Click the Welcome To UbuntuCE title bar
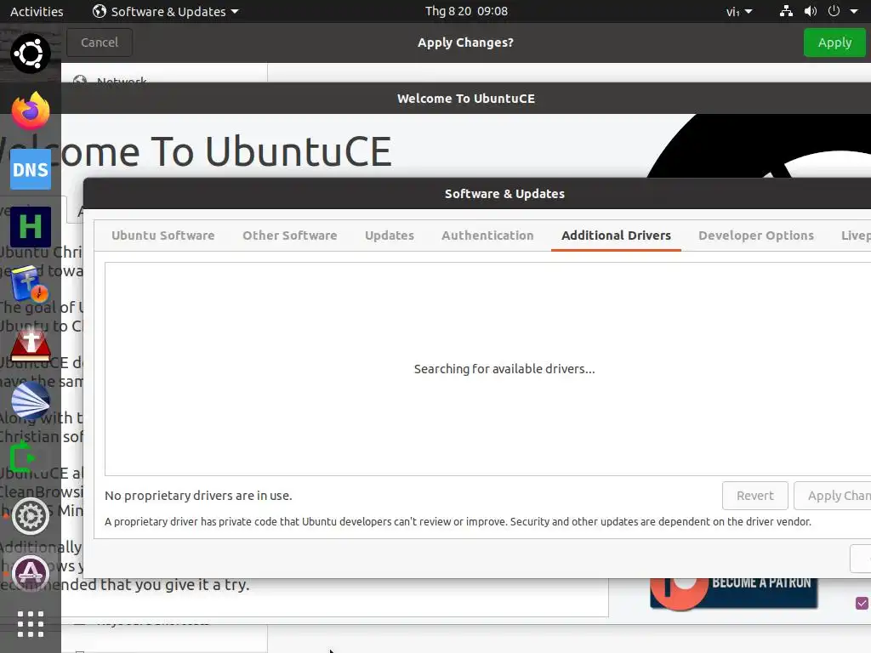The image size is (871, 653). [x=466, y=99]
